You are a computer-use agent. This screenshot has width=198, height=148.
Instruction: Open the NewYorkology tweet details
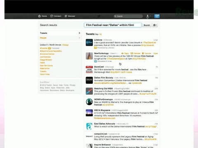click(x=156, y=53)
